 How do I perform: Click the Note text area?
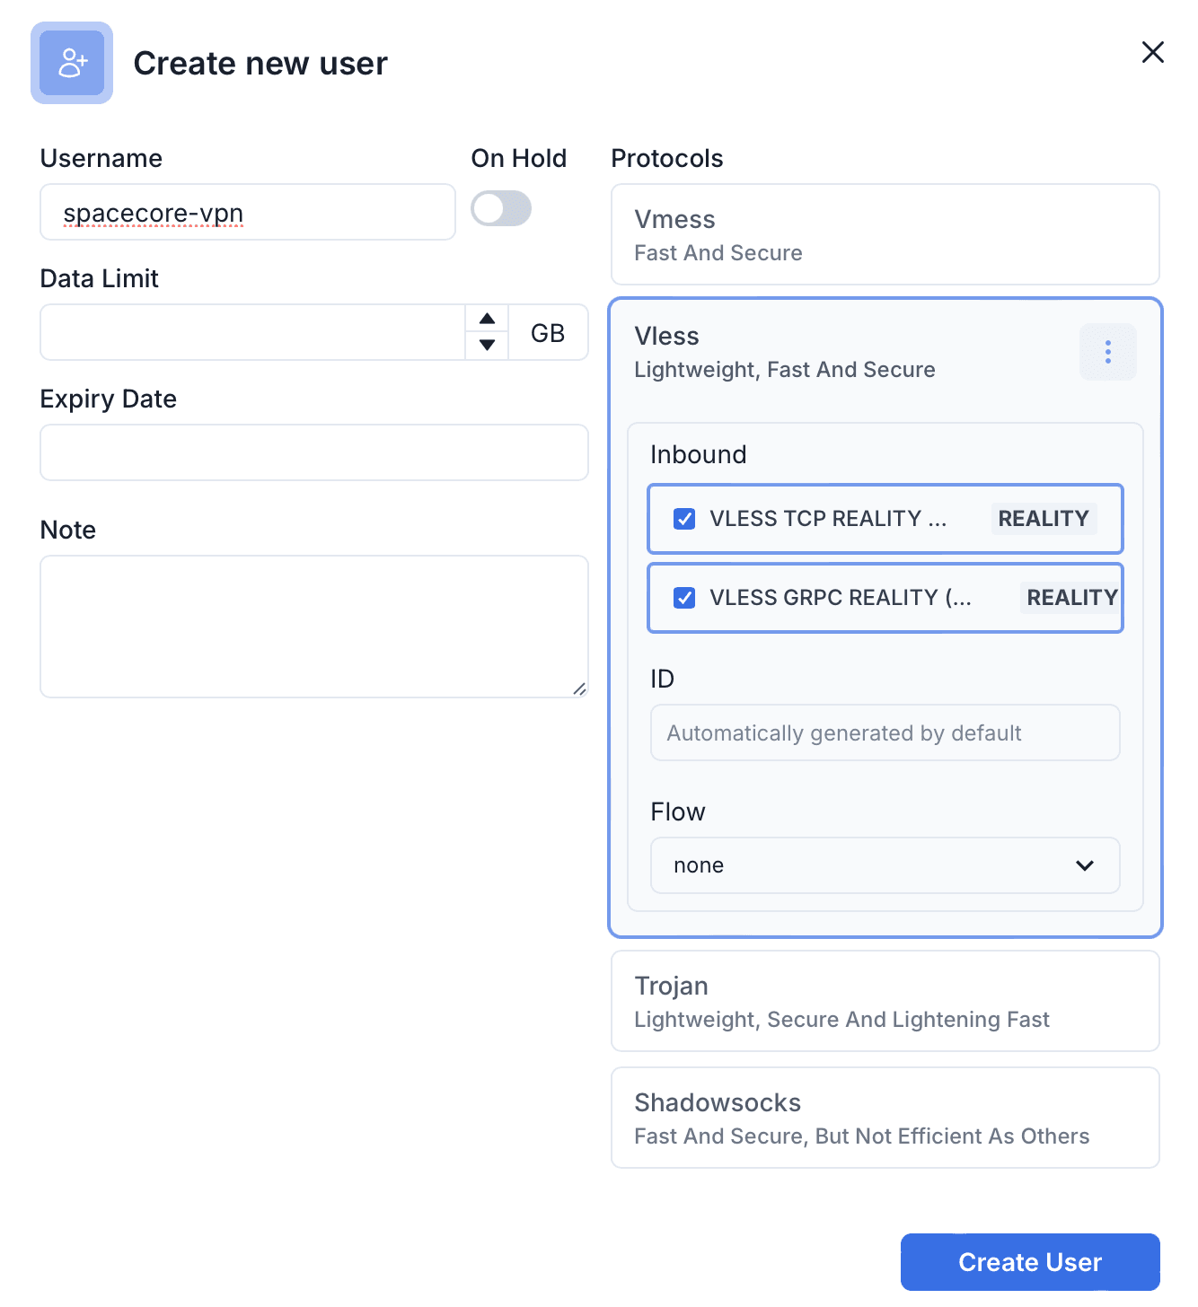pyautogui.click(x=314, y=626)
